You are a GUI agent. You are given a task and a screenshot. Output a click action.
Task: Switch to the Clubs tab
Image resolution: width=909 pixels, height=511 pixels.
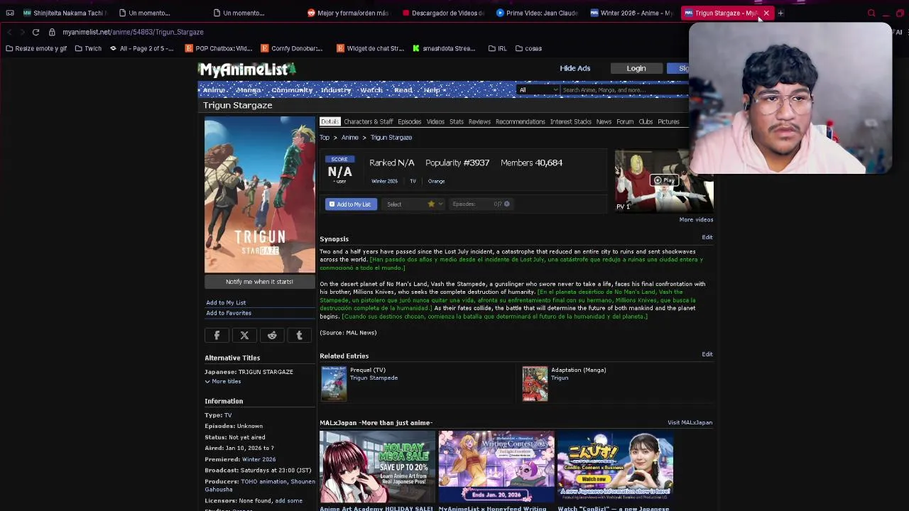[646, 121]
